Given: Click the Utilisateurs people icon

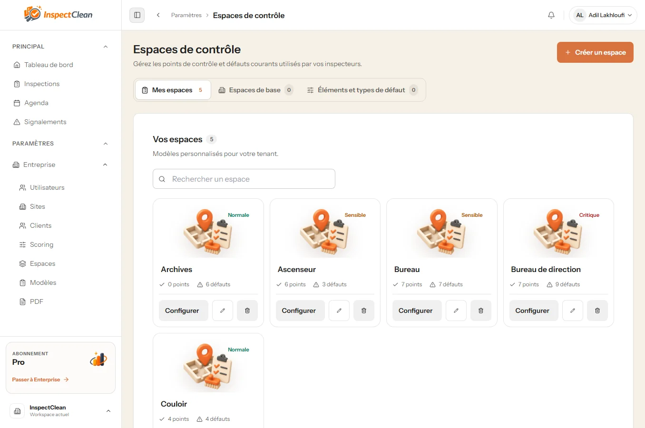Looking at the screenshot, I should [x=22, y=187].
